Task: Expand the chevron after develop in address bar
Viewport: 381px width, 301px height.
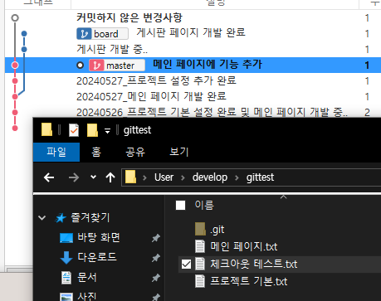Action: 237,177
